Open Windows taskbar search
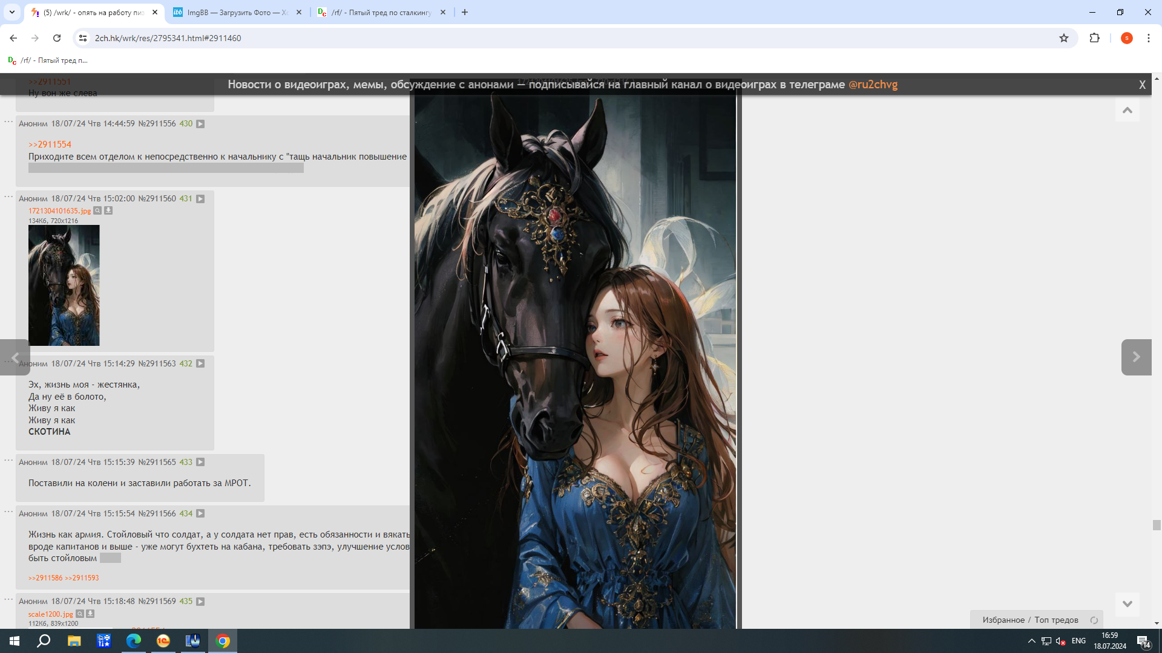This screenshot has width=1162, height=653. (x=44, y=641)
